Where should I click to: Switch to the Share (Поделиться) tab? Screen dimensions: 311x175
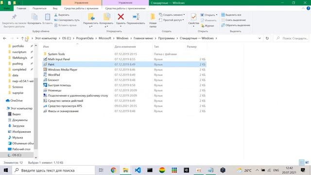click(39, 8)
